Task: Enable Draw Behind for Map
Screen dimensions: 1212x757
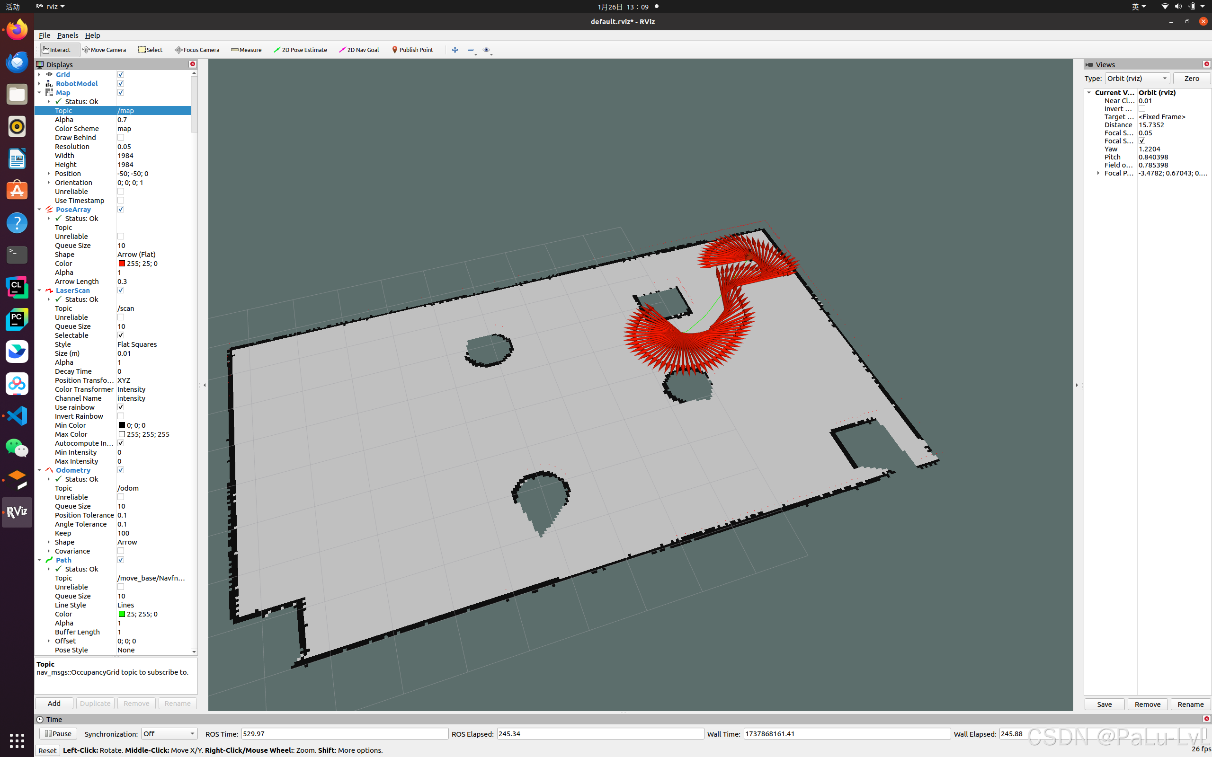Action: (x=121, y=138)
